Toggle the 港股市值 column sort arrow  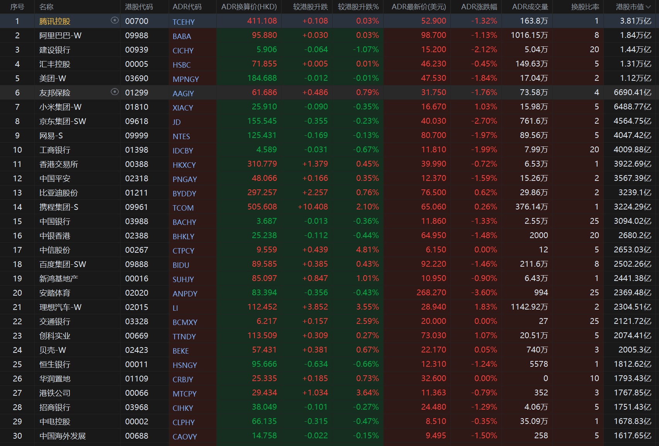(x=648, y=7)
